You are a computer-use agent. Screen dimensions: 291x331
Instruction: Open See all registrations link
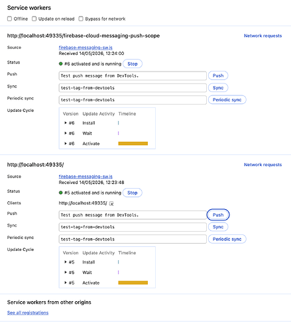click(x=28, y=312)
